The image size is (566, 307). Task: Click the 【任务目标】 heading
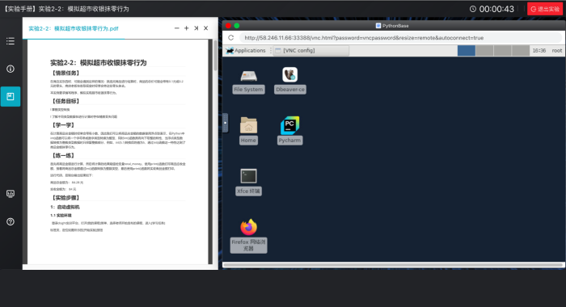[65, 101]
